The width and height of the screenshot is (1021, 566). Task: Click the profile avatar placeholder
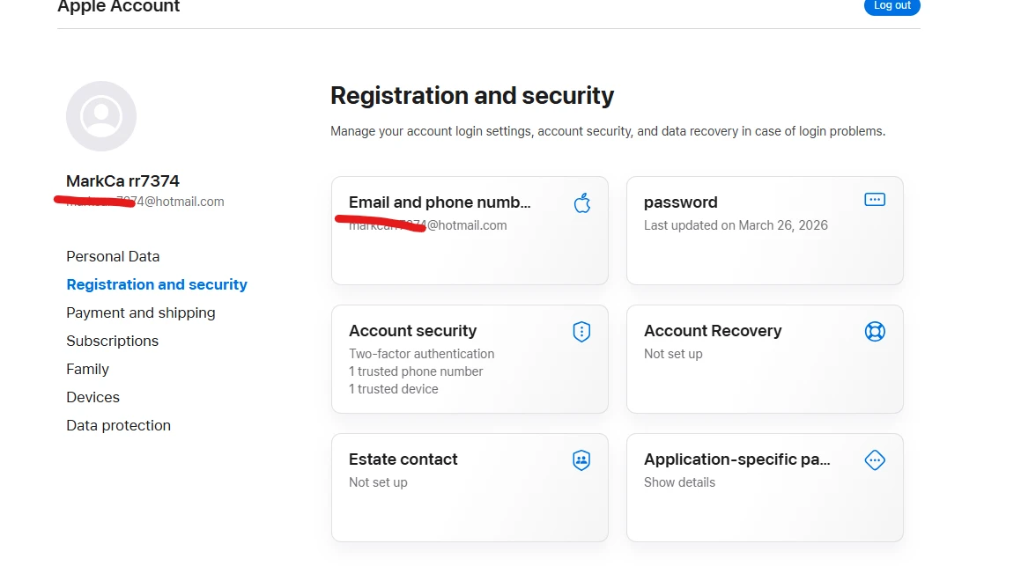(101, 116)
